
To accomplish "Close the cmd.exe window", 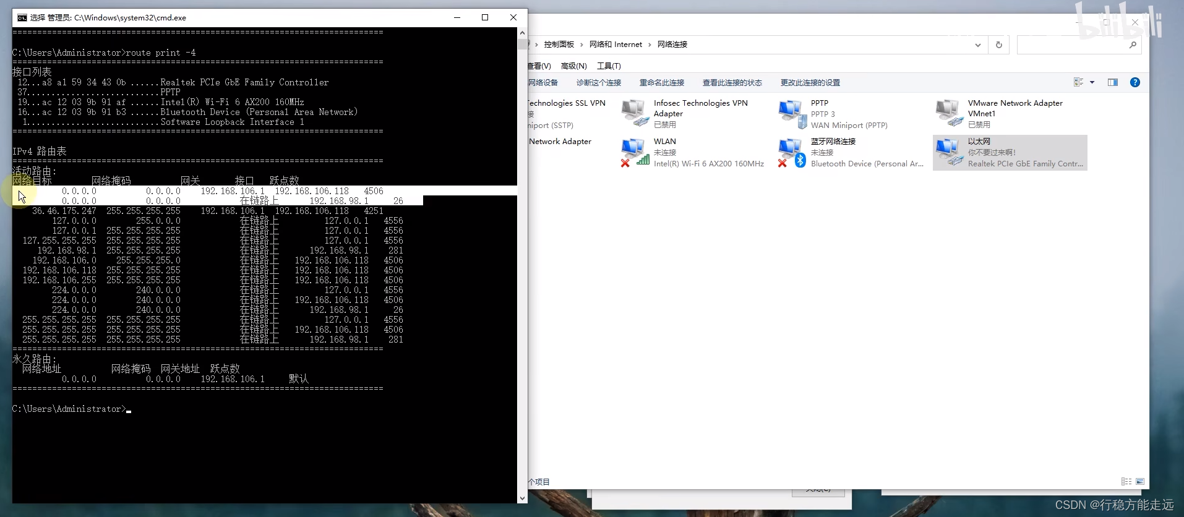I will (x=513, y=17).
